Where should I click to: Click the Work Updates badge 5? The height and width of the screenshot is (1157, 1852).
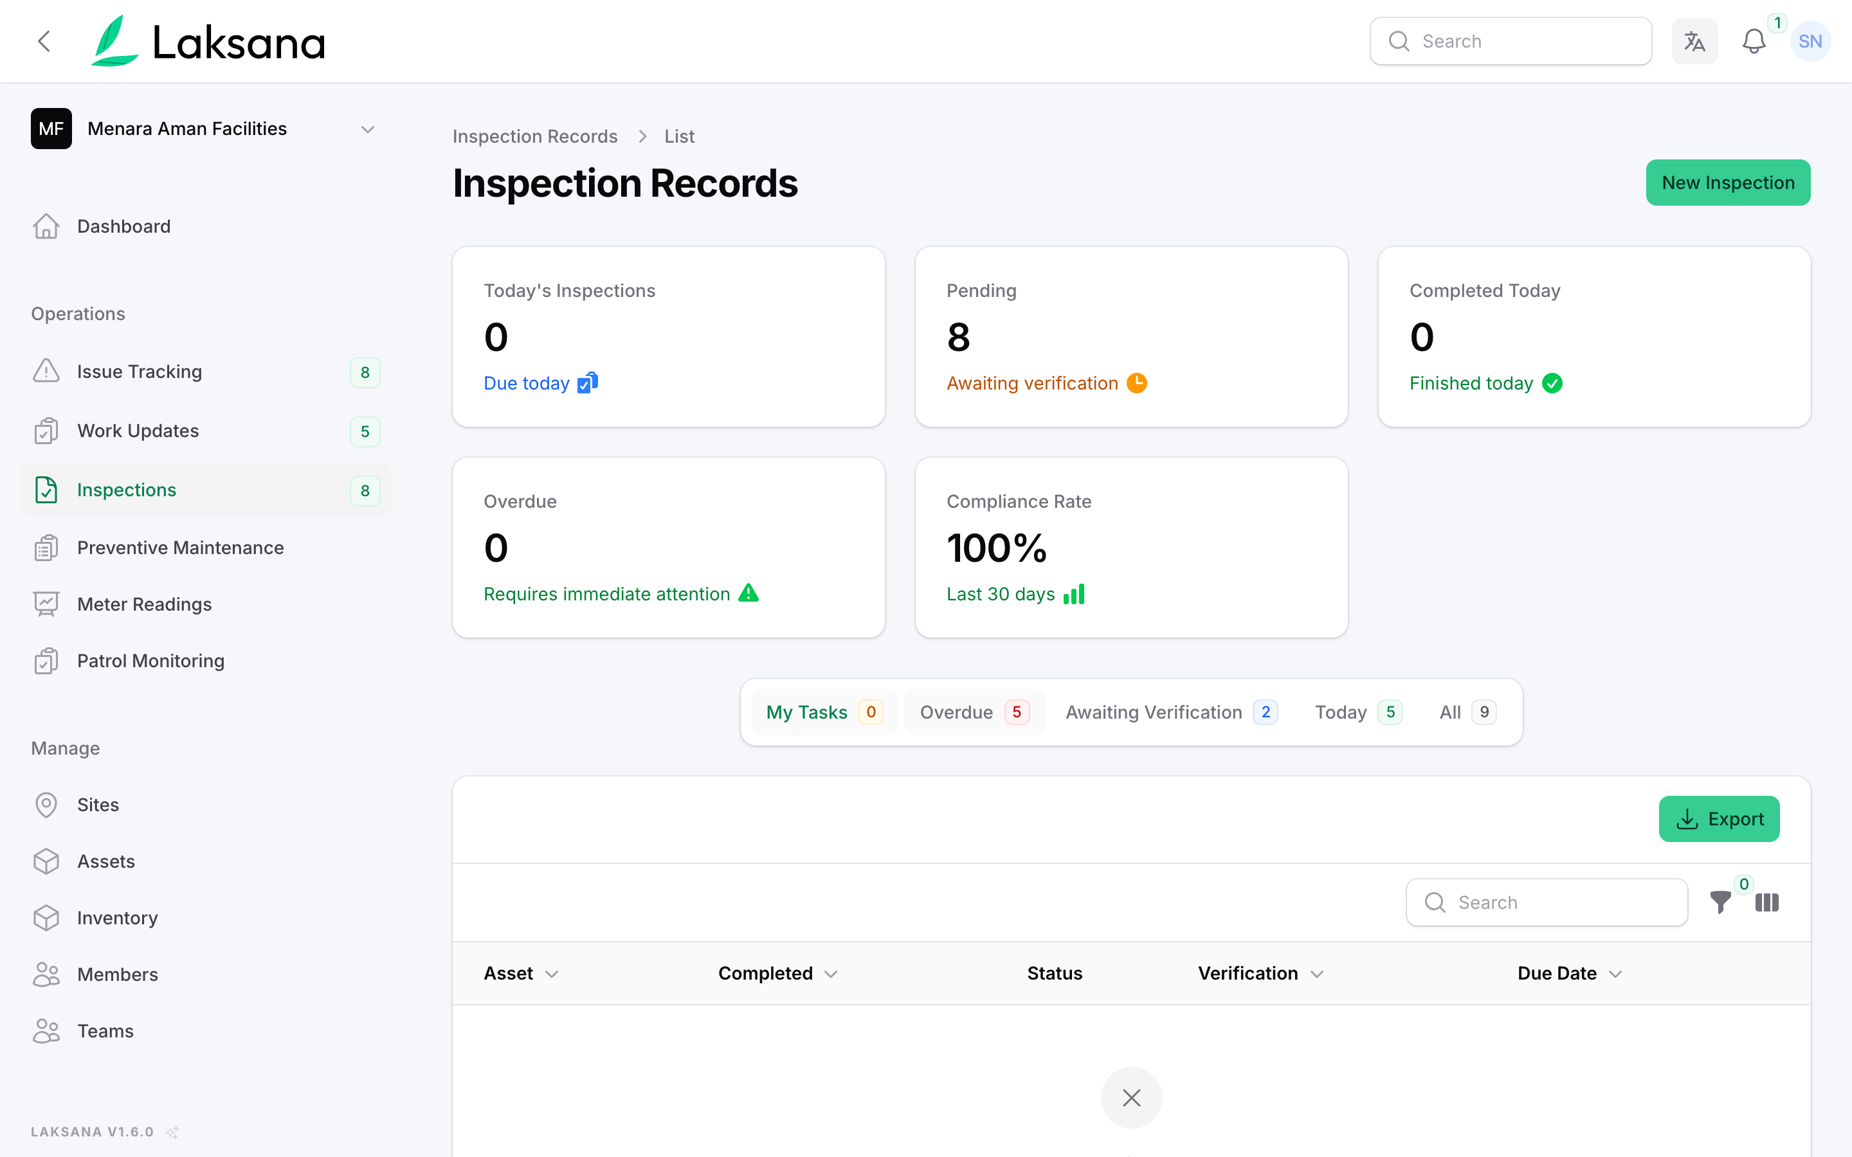pos(365,431)
